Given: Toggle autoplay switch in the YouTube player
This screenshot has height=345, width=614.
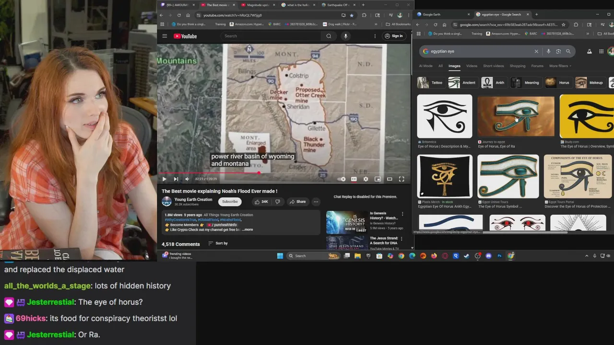Looking at the screenshot, I should point(342,179).
